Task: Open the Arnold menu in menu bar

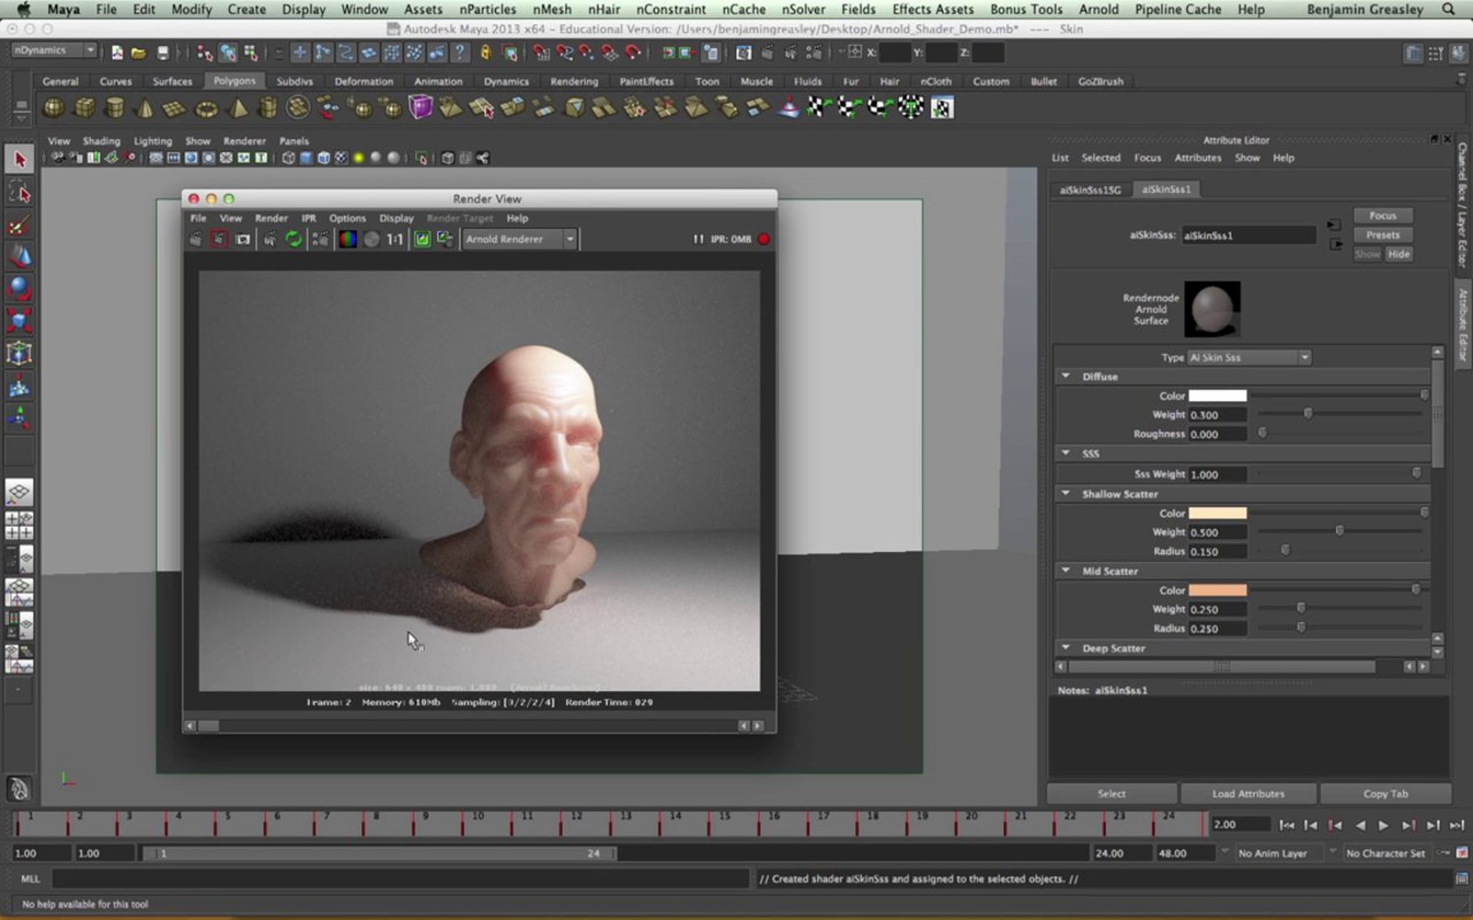Action: click(1099, 9)
